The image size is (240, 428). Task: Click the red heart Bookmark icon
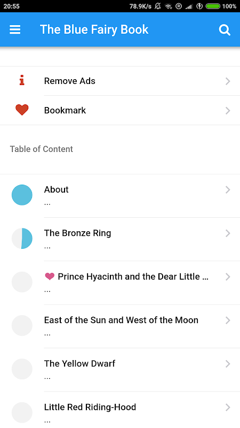tap(22, 110)
